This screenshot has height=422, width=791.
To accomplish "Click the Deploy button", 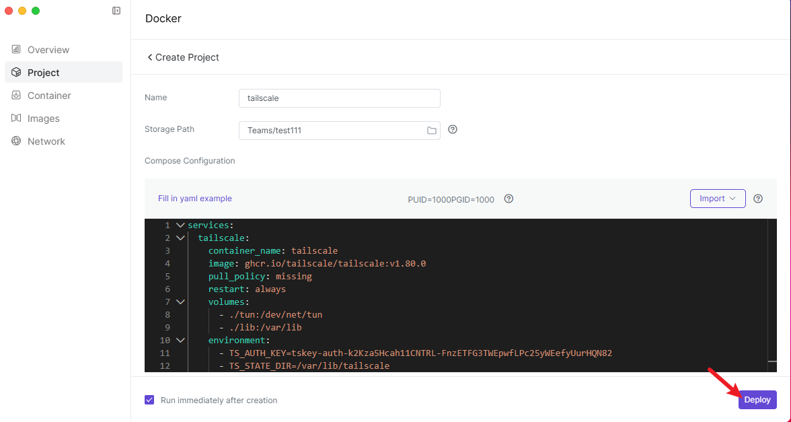I will click(x=757, y=400).
